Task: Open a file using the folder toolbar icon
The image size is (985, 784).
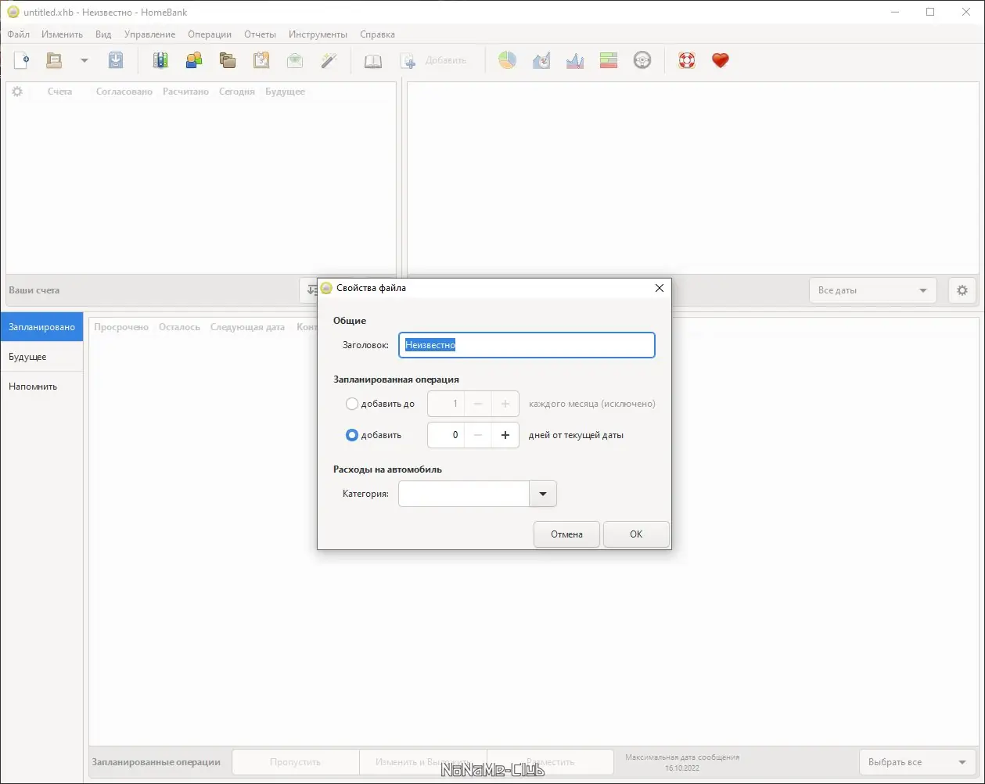Action: click(x=53, y=60)
